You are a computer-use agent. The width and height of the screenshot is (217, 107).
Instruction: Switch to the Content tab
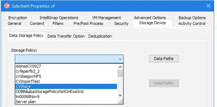(37, 23)
